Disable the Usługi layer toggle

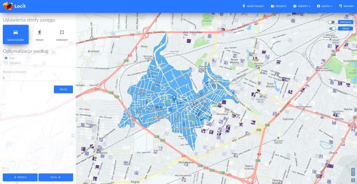click(x=333, y=28)
